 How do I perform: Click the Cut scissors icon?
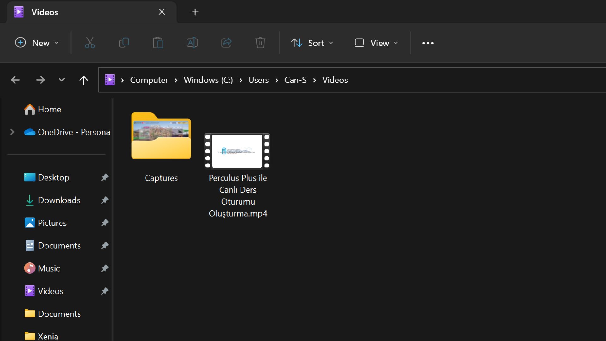90,43
